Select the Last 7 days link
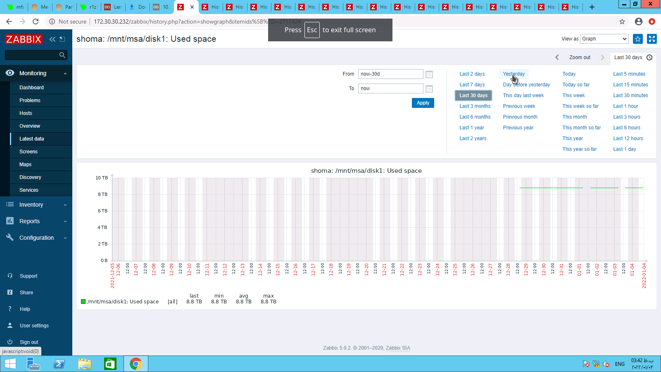 click(x=472, y=85)
